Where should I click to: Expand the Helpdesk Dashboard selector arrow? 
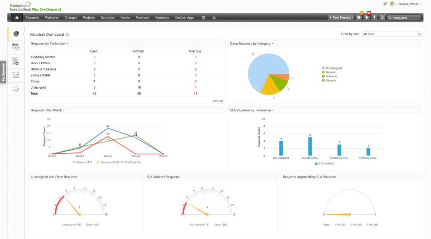[67, 35]
